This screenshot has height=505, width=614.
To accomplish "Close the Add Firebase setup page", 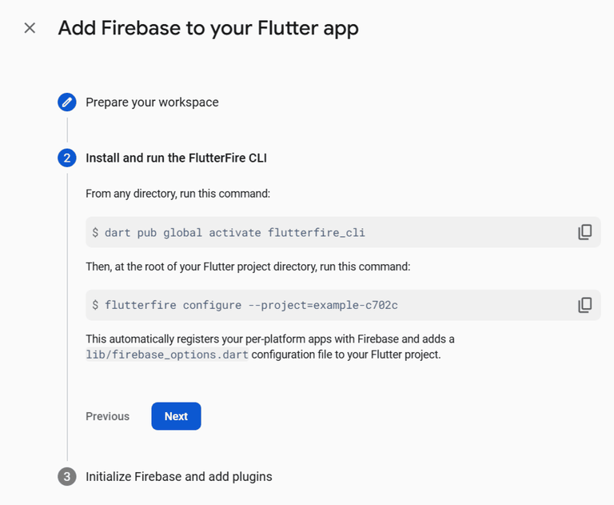I will [x=30, y=28].
